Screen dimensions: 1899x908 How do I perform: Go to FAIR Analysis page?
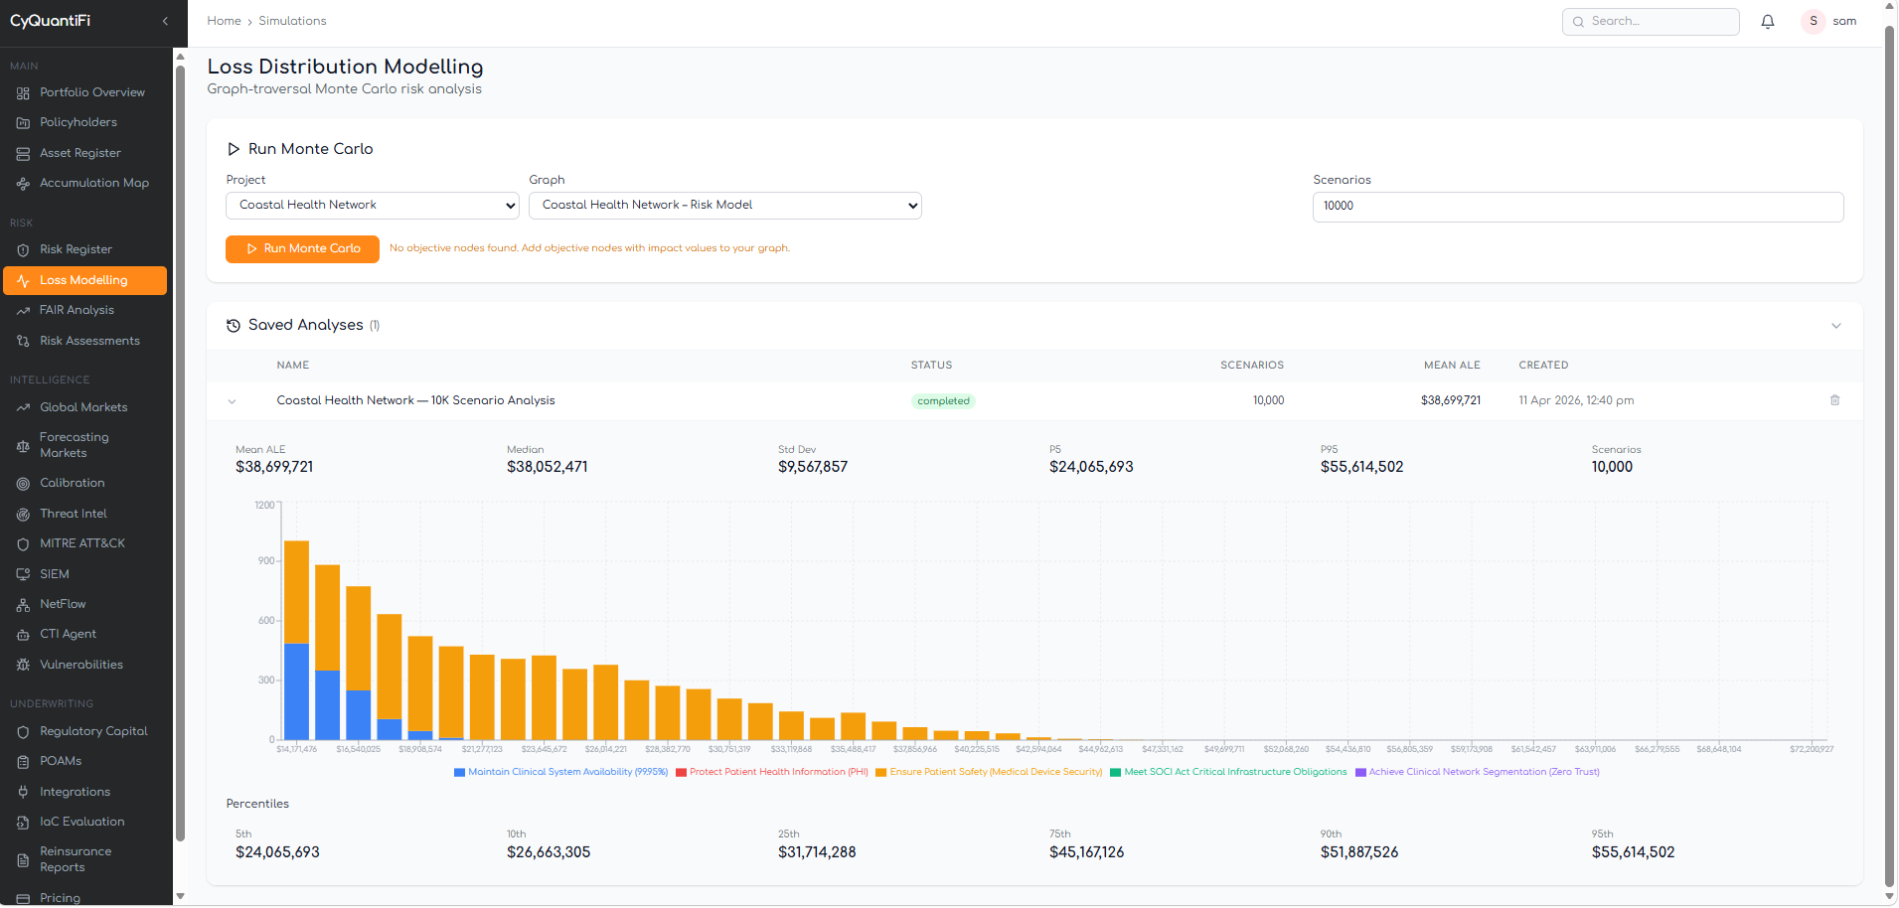point(77,310)
